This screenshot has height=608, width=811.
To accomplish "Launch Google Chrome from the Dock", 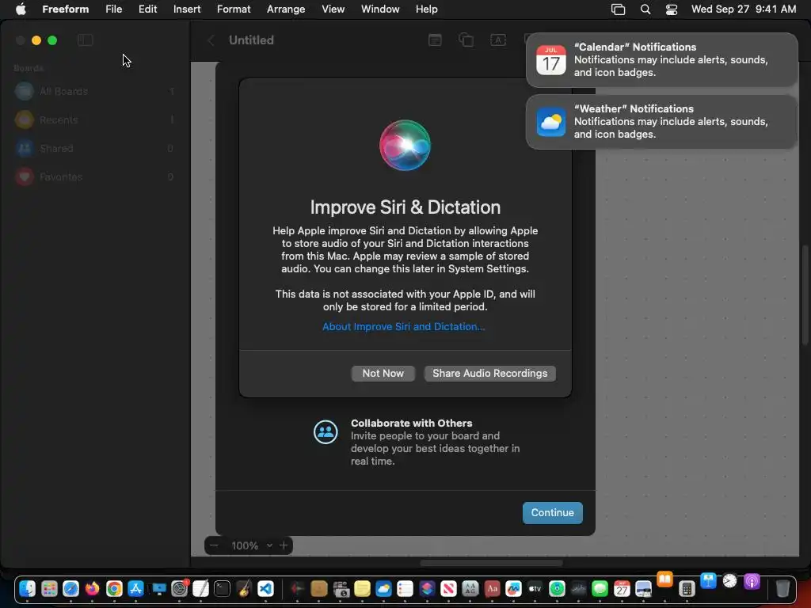I will point(114,589).
